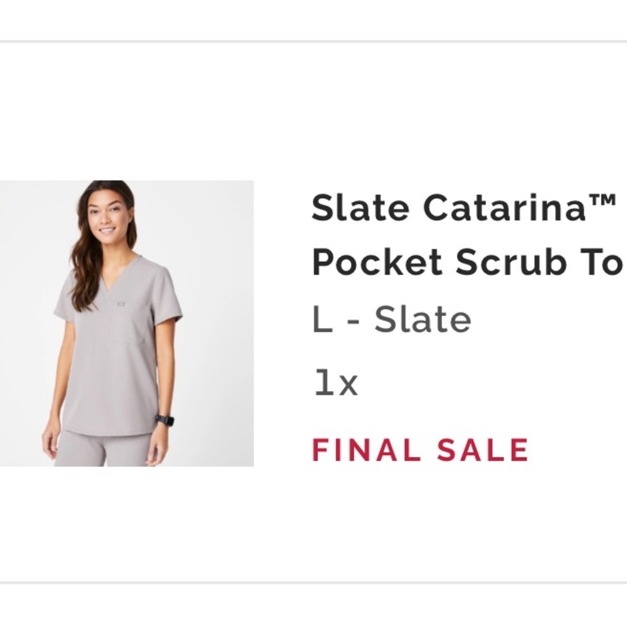
Task: Click the red 'FINAL SALE' label
Action: 420,450
